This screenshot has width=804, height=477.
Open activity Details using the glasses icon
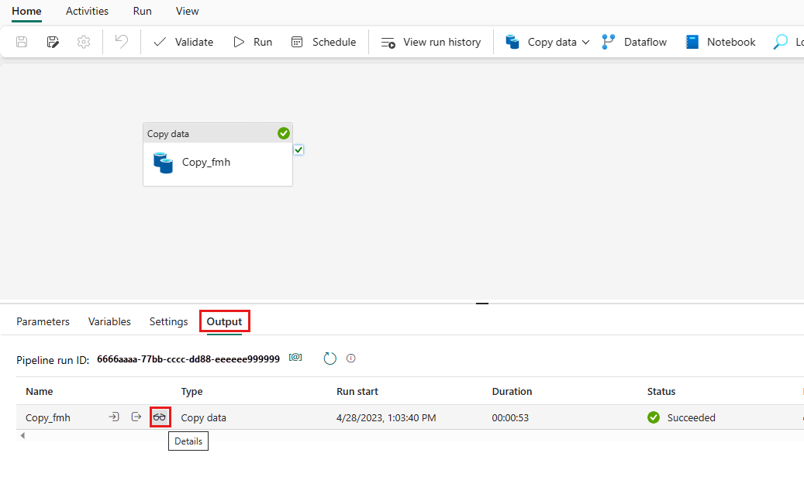pyautogui.click(x=160, y=417)
